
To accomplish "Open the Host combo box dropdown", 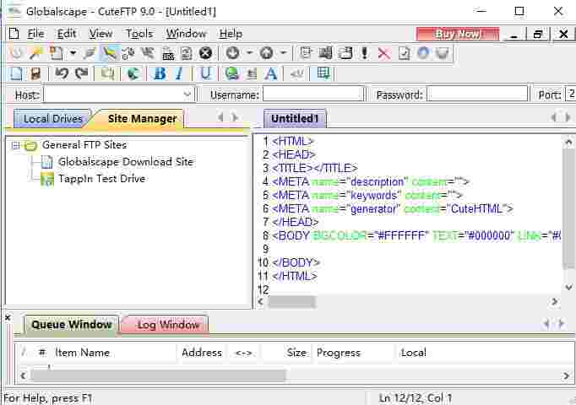I will (187, 94).
